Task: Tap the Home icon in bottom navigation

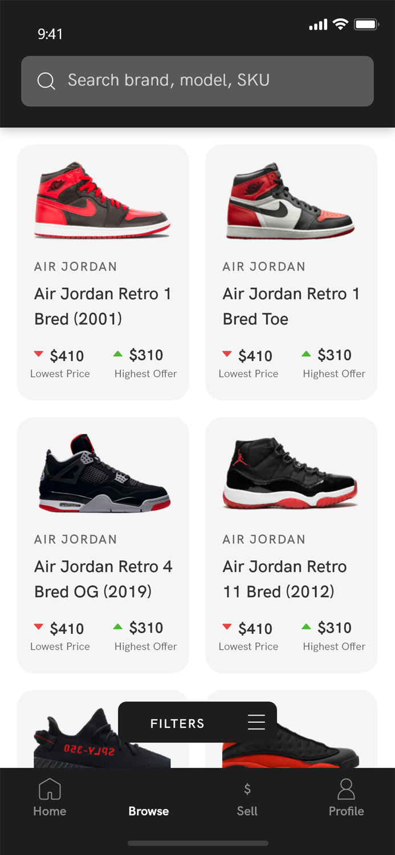Action: pyautogui.click(x=50, y=789)
